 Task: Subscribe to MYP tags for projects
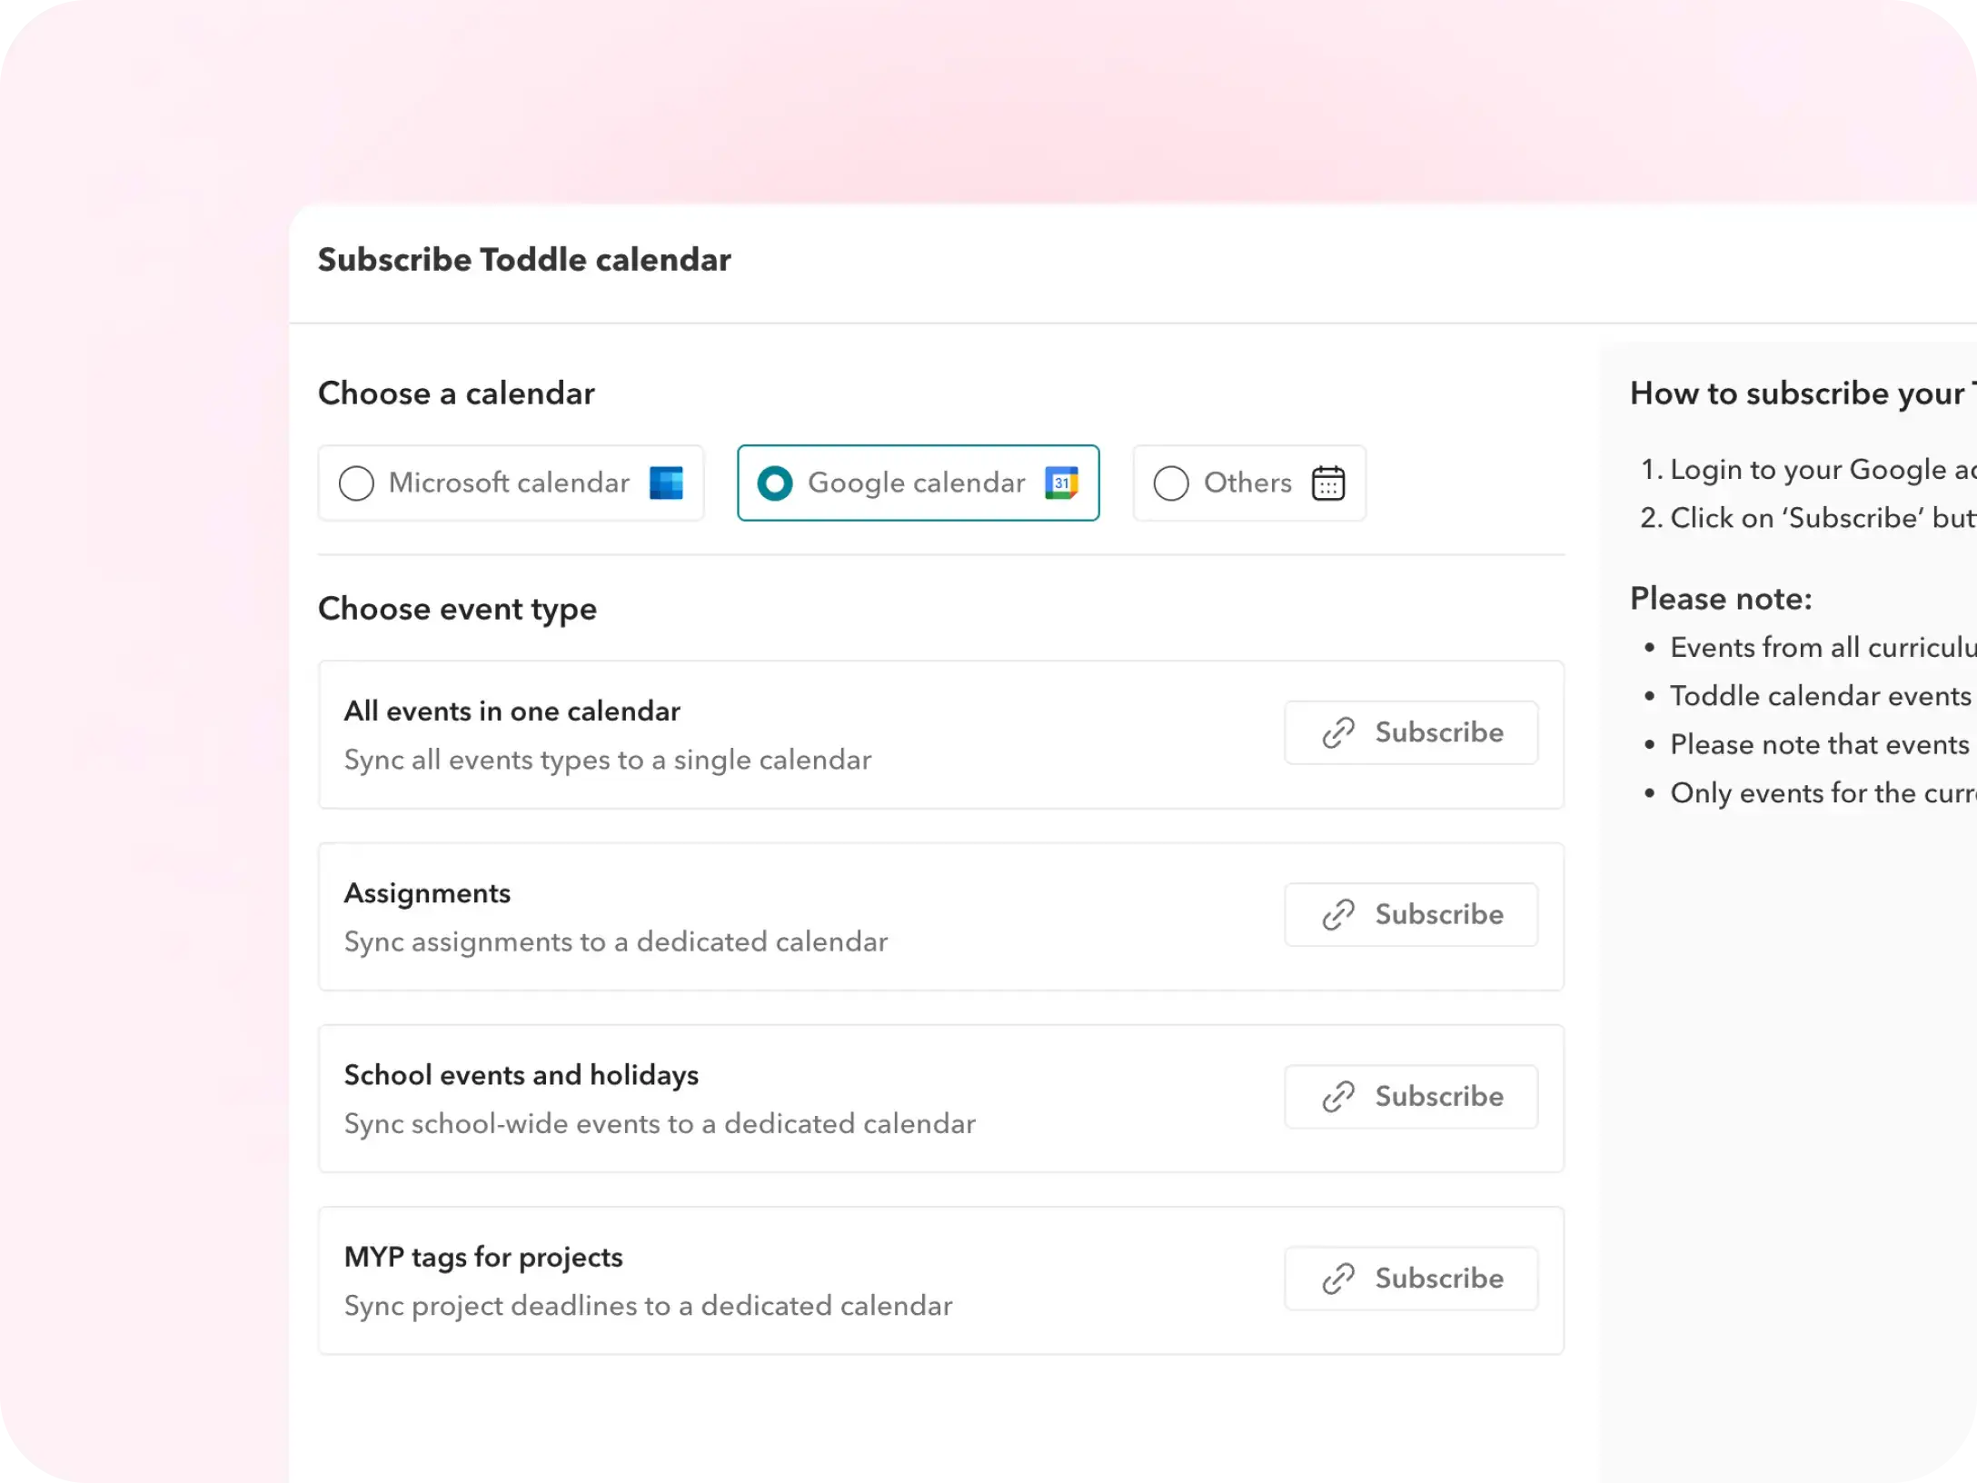click(x=1411, y=1279)
